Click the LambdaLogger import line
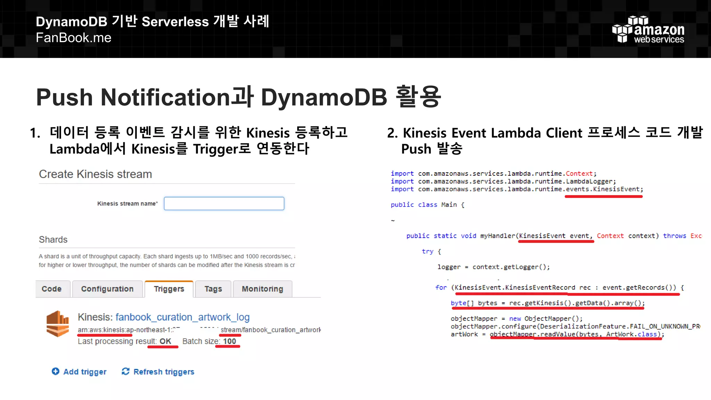This screenshot has width=711, height=400. tap(503, 181)
